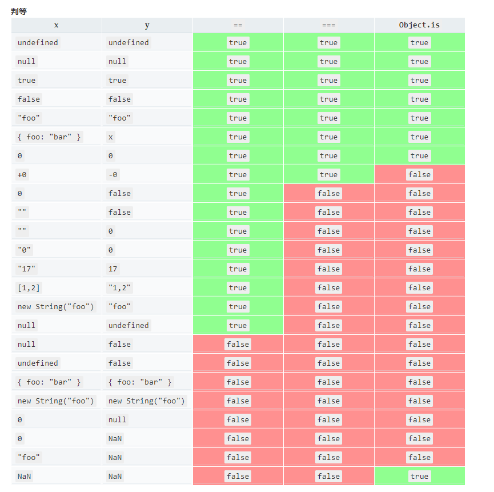
Task: Click the red false Object.is cell in the +0 row
Action: coord(419,174)
